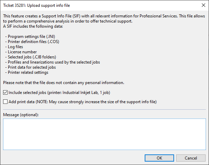The height and width of the screenshot is (165, 209).
Task: Click the 'Print data for selected jobs' line
Action: click(x=31, y=67)
